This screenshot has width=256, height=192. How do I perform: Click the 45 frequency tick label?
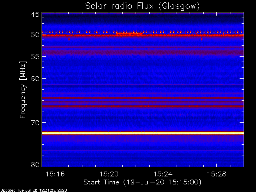[x=35, y=15]
